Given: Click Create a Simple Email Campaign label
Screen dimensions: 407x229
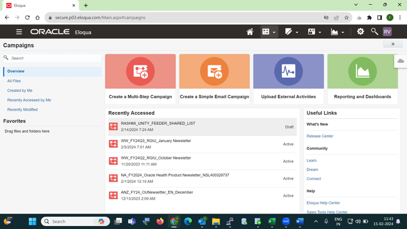Looking at the screenshot, I should [x=214, y=97].
